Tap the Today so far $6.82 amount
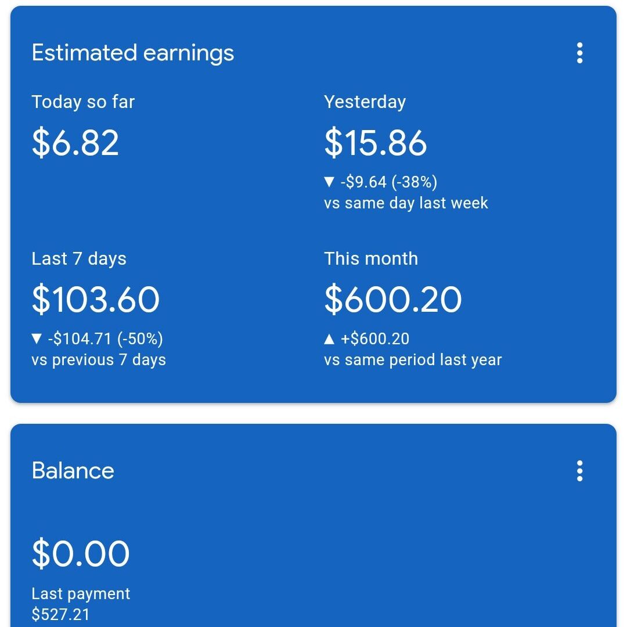 [75, 143]
